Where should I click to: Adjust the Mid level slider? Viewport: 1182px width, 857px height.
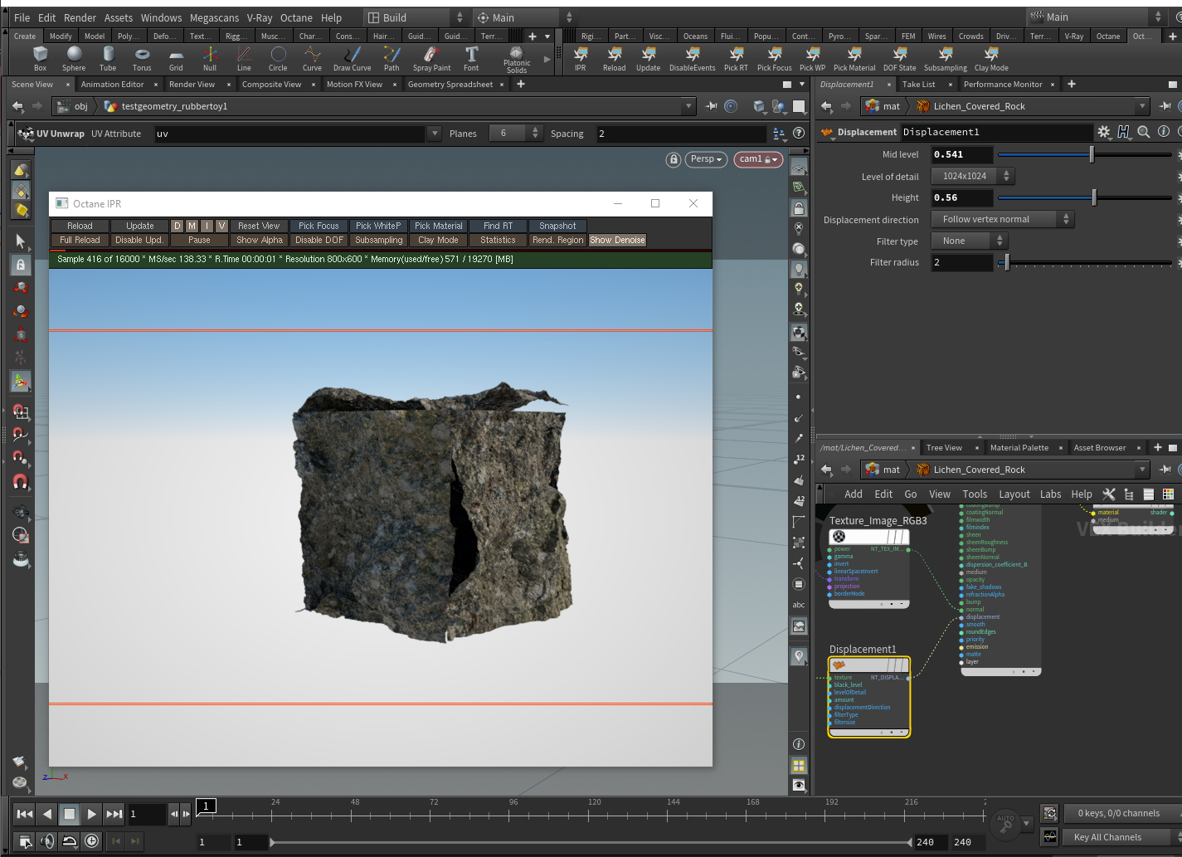tap(1091, 154)
